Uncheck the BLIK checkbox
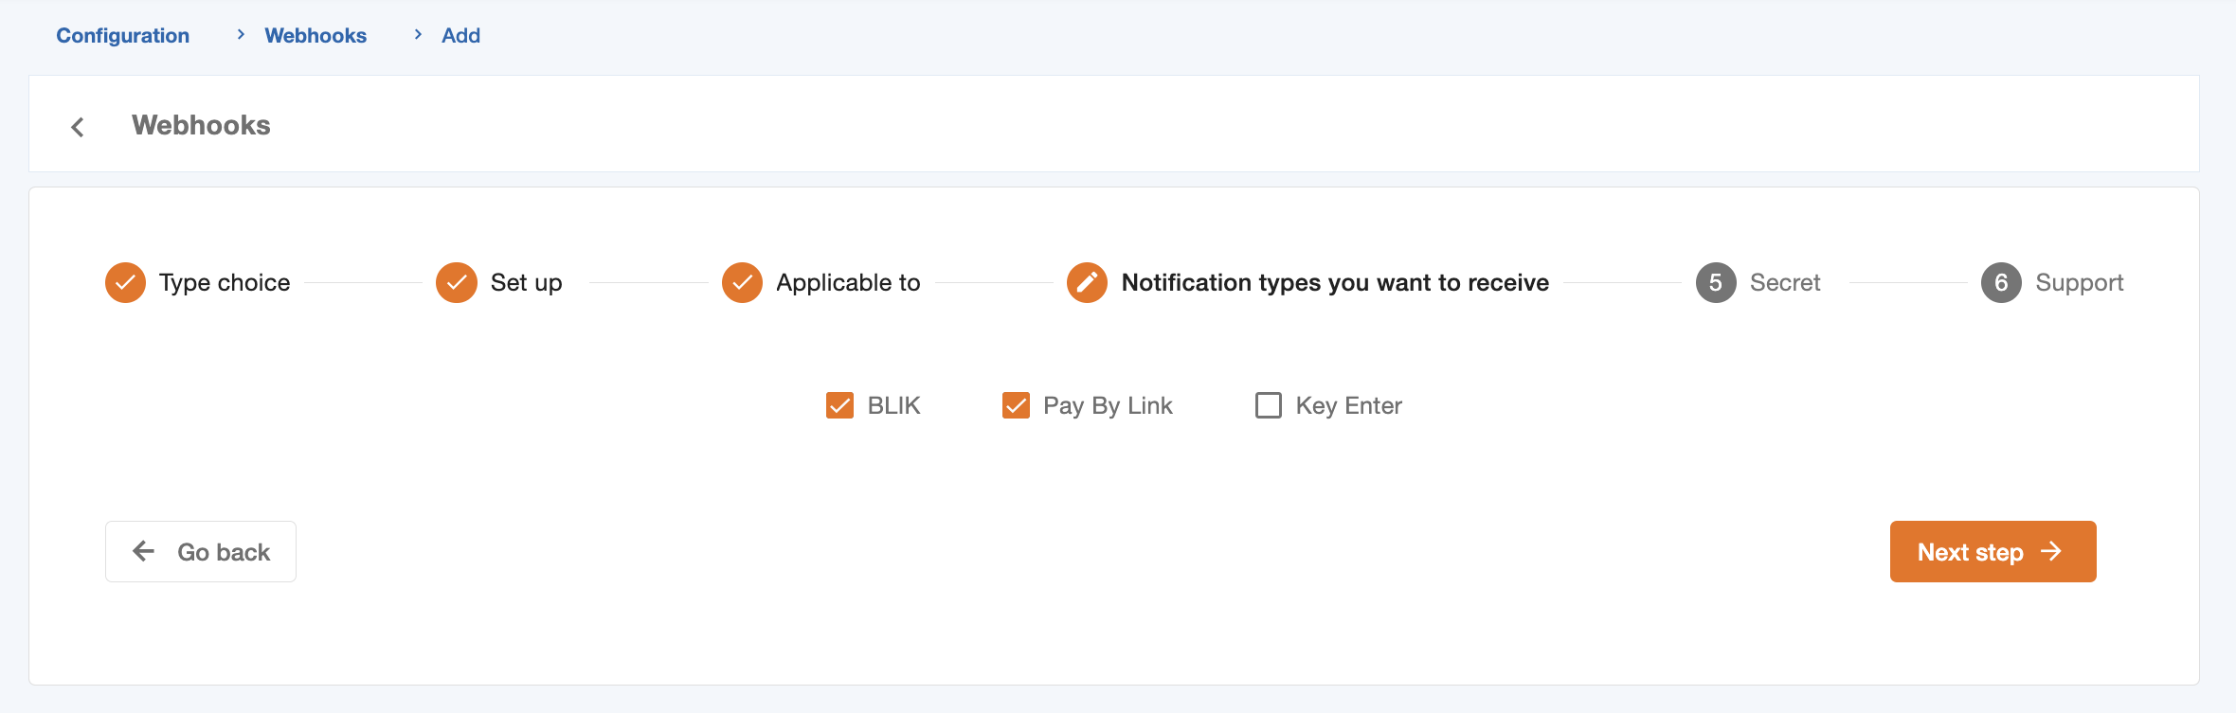 (839, 405)
